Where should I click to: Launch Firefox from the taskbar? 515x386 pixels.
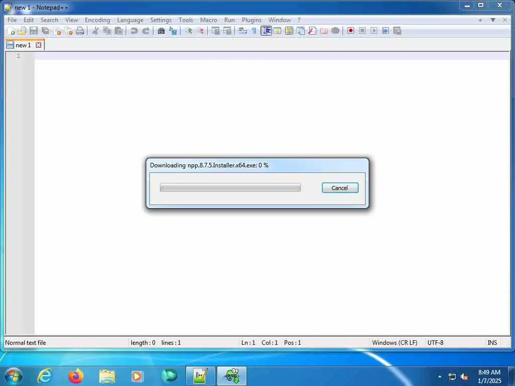tap(76, 376)
